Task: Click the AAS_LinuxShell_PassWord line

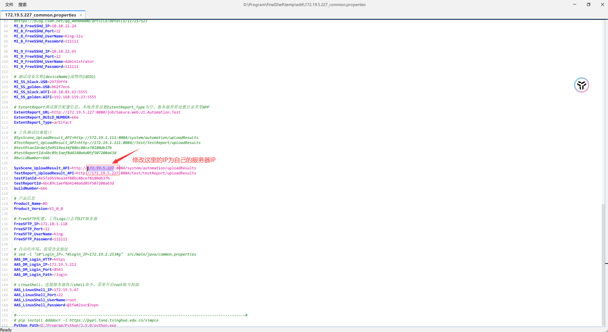Action: tap(56, 305)
